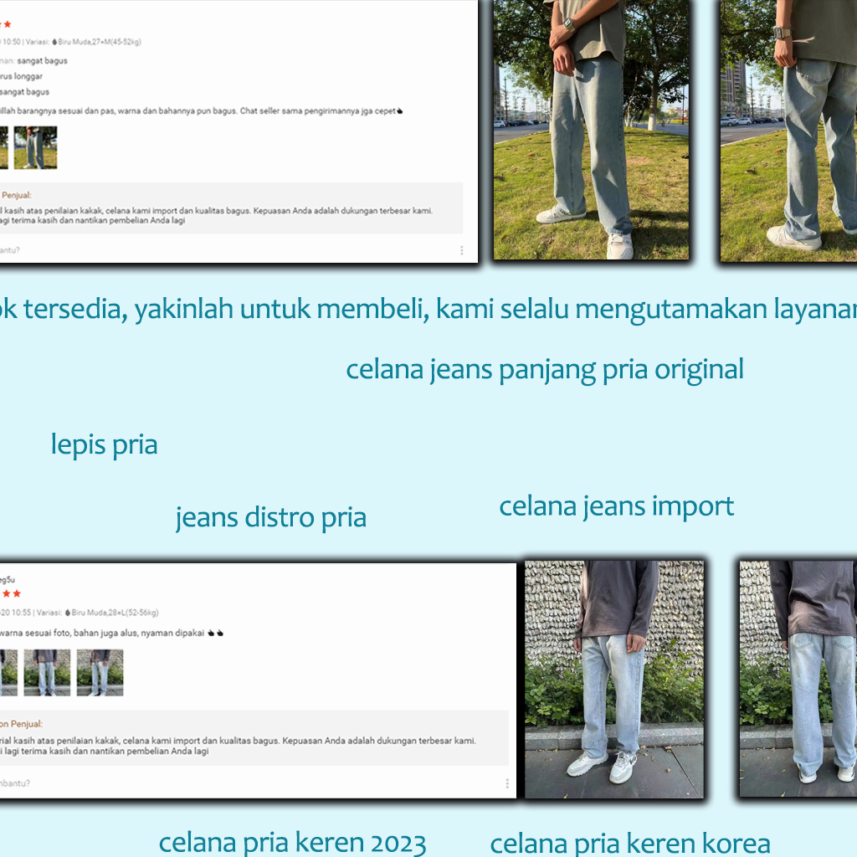Screen dimensions: 857x857
Task: Open three-dot menu on bottom review
Action: [x=507, y=783]
